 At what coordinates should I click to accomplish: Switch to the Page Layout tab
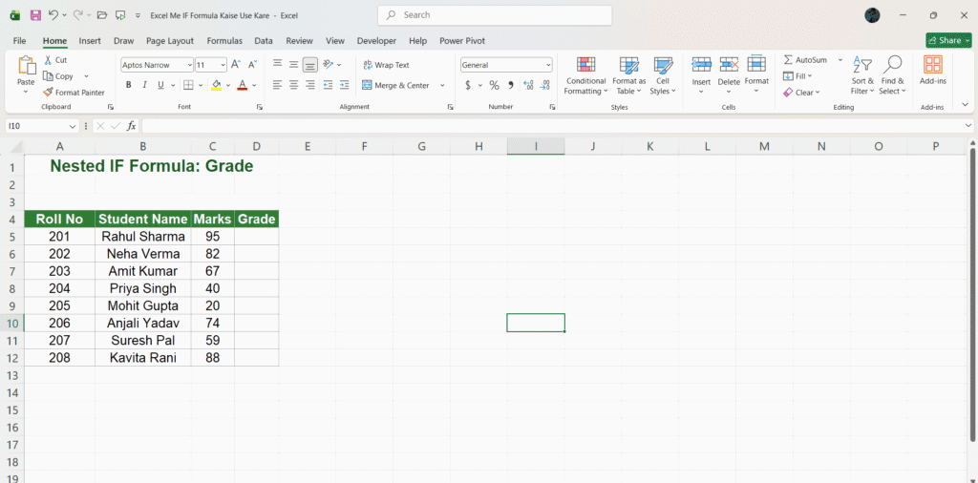(x=170, y=40)
